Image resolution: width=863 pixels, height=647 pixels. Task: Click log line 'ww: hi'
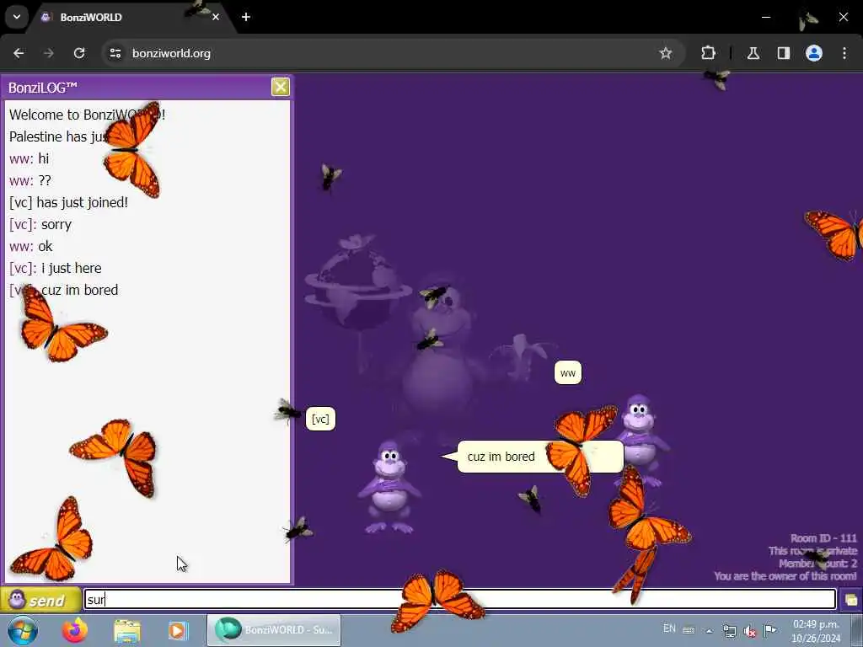pyautogui.click(x=29, y=158)
